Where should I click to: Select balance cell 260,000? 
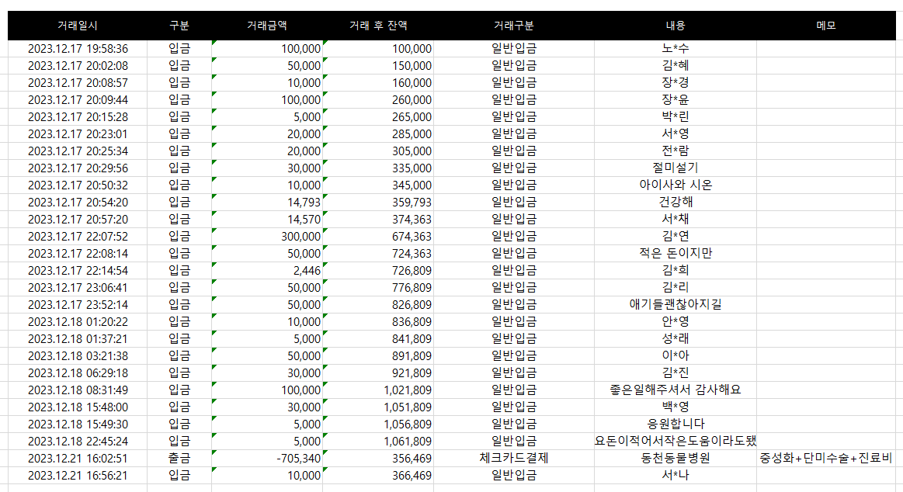tap(378, 100)
